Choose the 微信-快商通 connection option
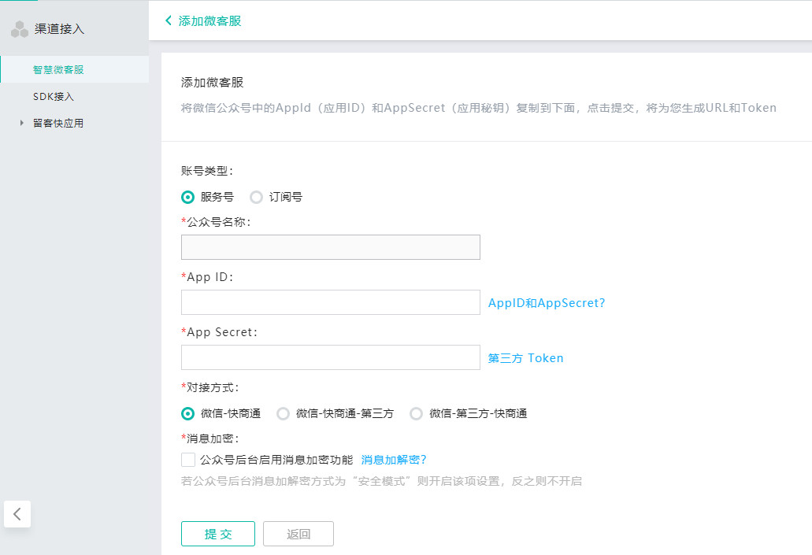The height and width of the screenshot is (555, 812). pos(187,413)
